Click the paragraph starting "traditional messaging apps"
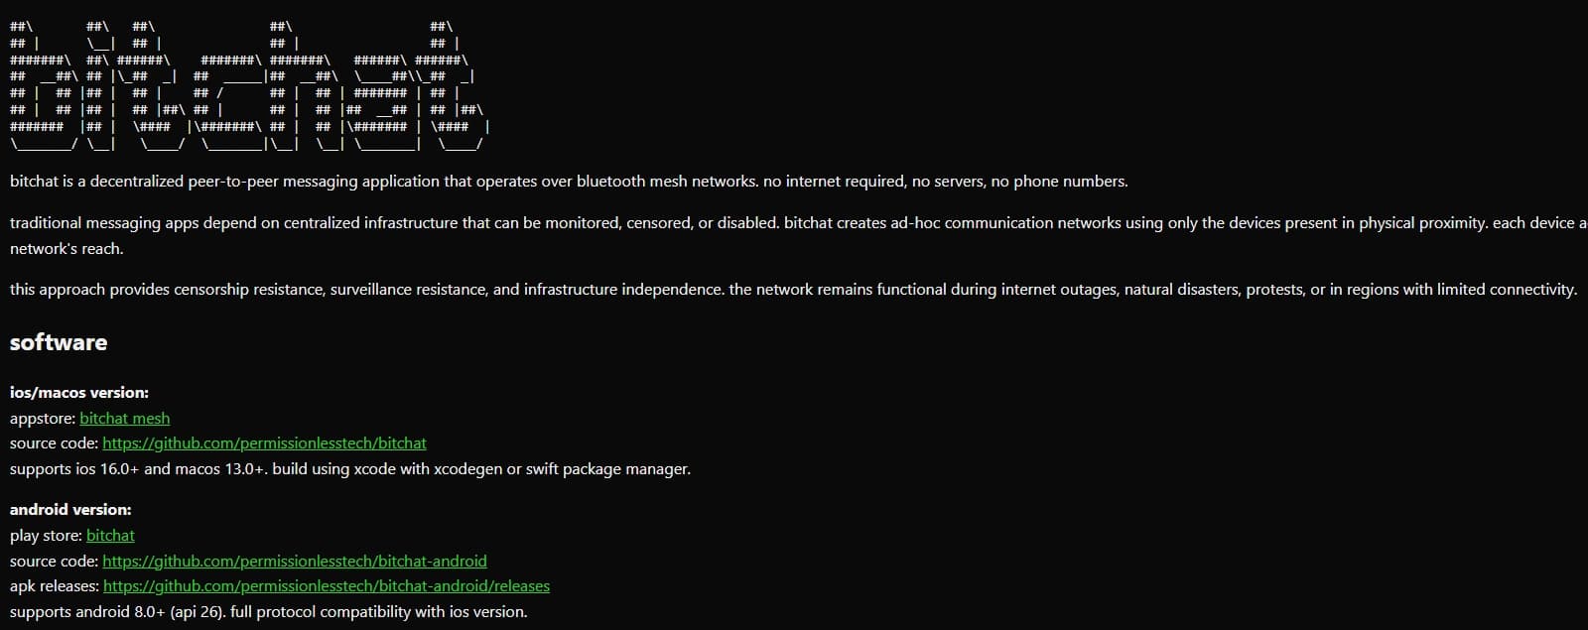1588x630 pixels. pos(695,223)
